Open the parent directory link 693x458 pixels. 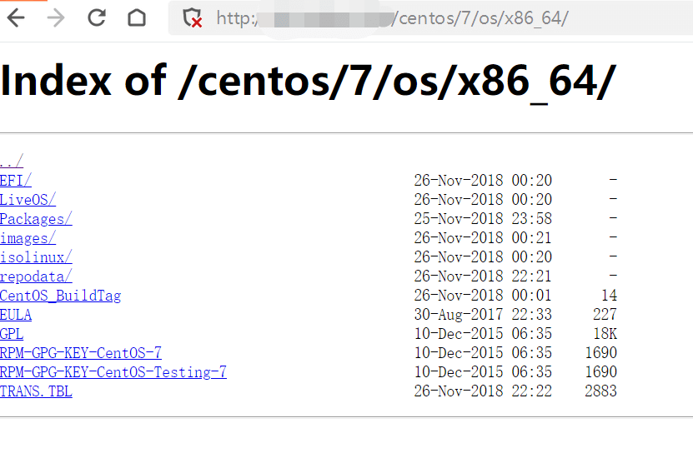12,162
